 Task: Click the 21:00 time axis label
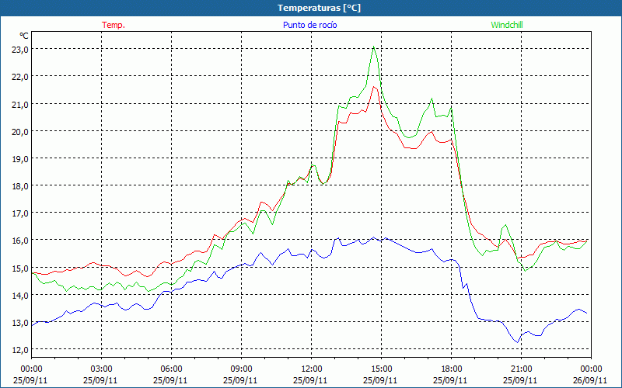pos(521,369)
